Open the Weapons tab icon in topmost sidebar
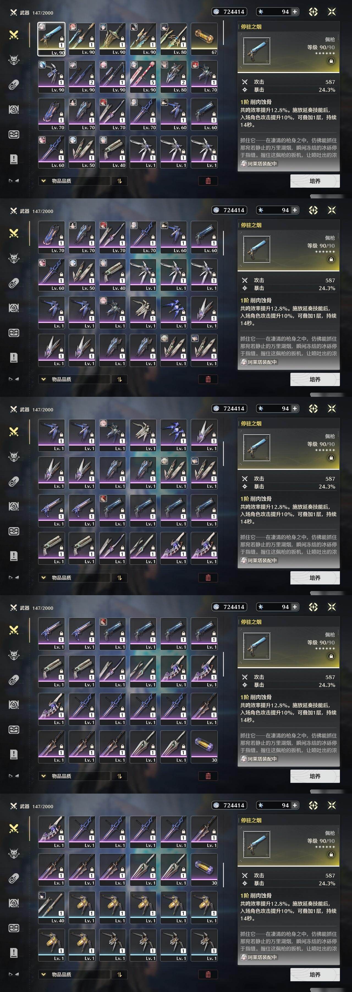This screenshot has height=992, width=352. (14, 36)
